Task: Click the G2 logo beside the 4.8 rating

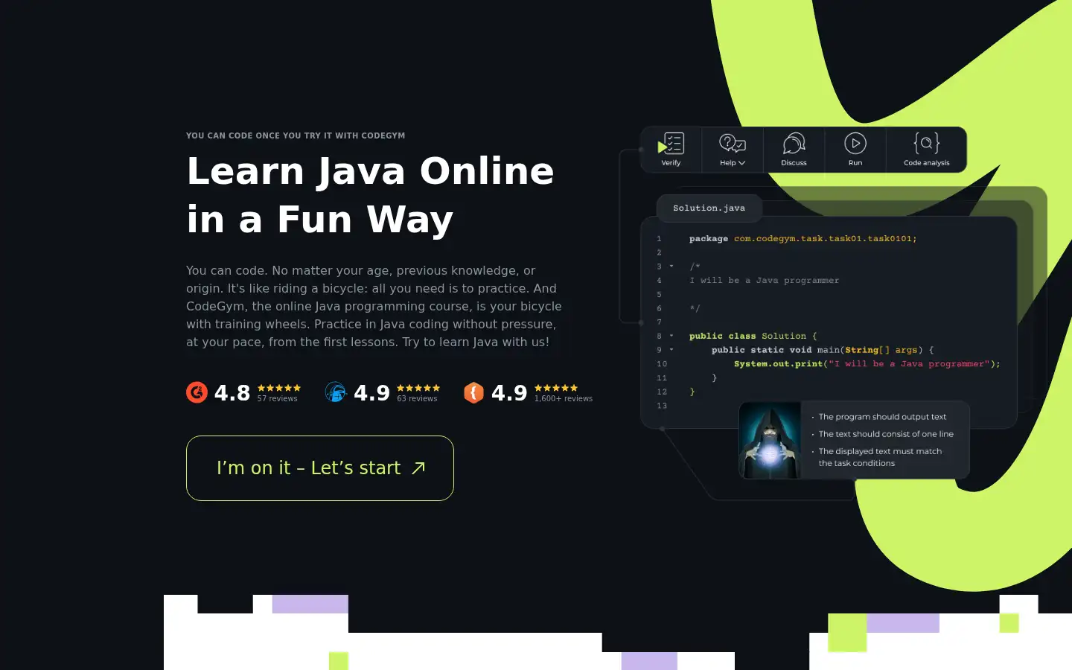Action: click(x=197, y=392)
